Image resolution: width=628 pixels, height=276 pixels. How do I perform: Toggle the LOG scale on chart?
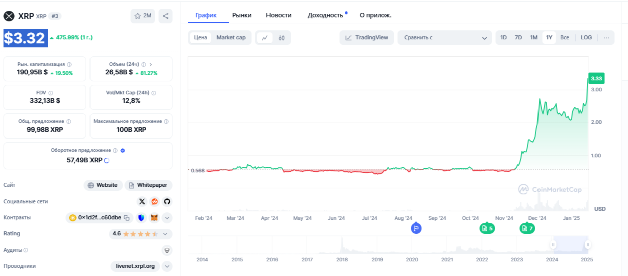coord(586,38)
